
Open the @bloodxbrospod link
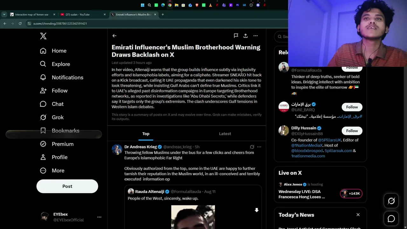pos(307,151)
